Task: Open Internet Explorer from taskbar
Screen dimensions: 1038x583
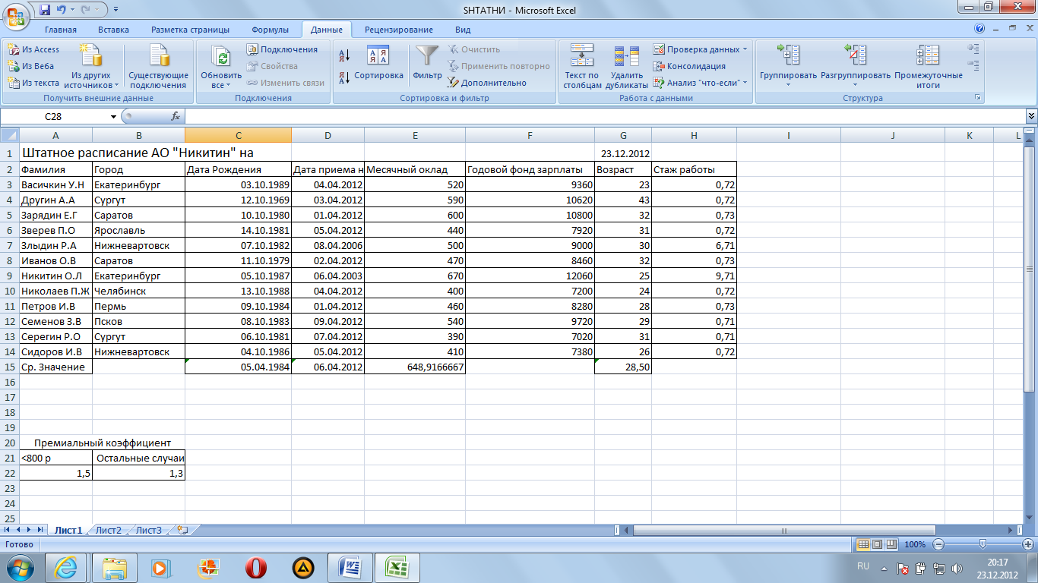Action: coord(67,567)
